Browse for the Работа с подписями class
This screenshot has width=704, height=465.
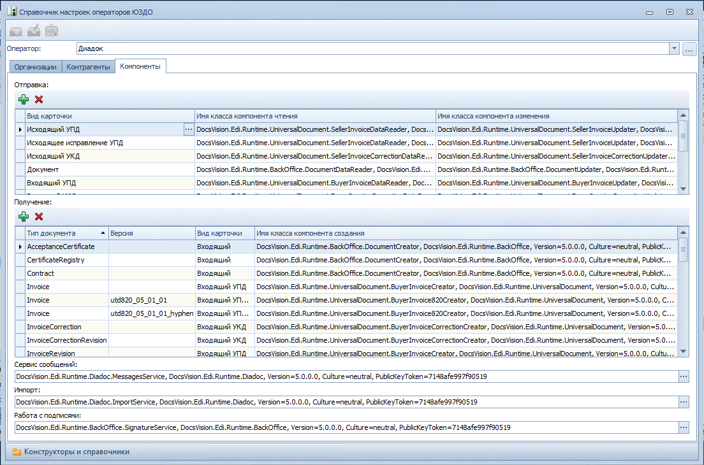click(684, 428)
